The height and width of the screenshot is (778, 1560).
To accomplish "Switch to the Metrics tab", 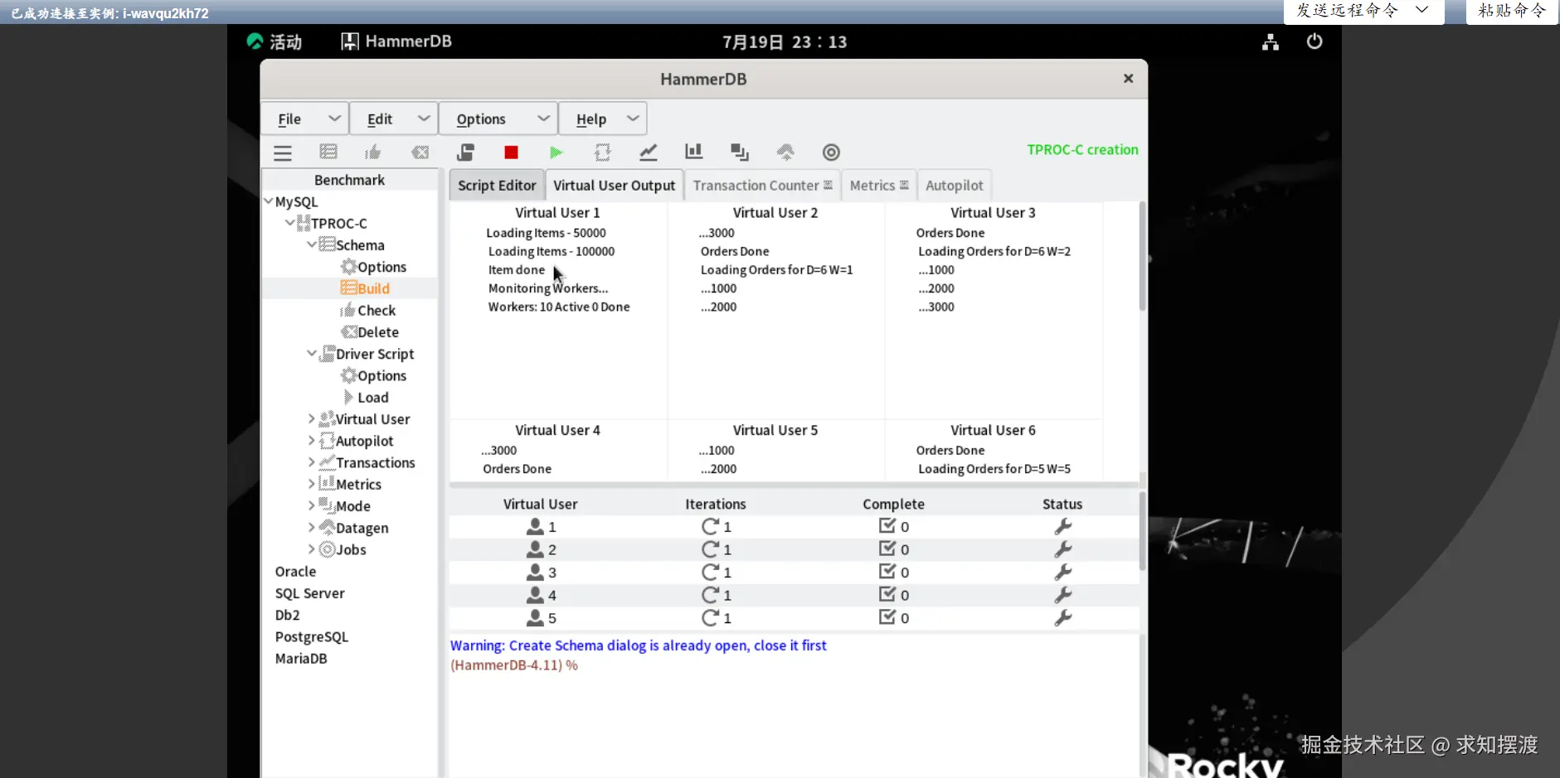I will 879,186.
